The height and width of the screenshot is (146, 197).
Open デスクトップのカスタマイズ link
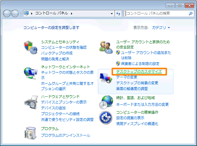click(x=139, y=72)
